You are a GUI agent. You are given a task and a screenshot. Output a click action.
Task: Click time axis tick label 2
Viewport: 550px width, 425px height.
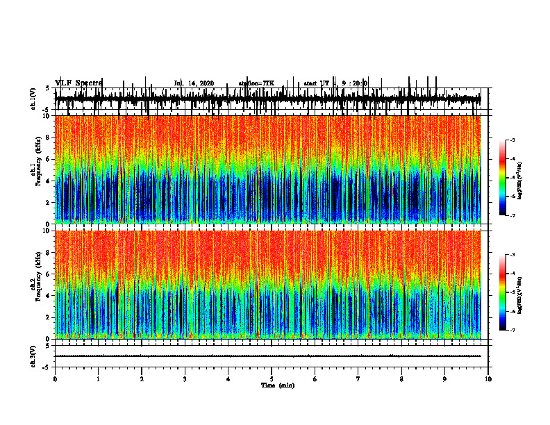[142, 379]
